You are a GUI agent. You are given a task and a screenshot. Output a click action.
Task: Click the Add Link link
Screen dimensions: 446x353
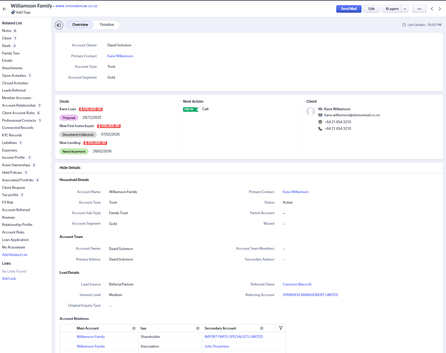tap(9, 279)
